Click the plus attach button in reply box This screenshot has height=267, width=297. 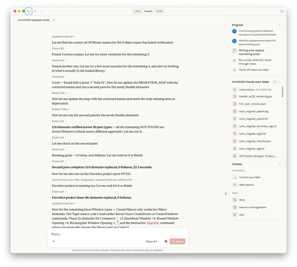54,241
